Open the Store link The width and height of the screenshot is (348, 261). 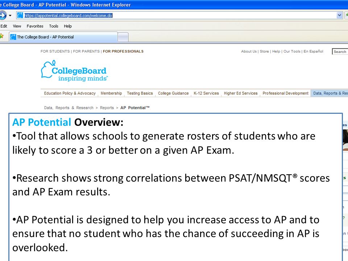click(264, 51)
